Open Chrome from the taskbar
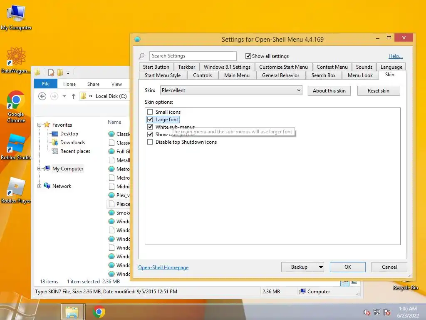426x320 pixels. coord(99,312)
